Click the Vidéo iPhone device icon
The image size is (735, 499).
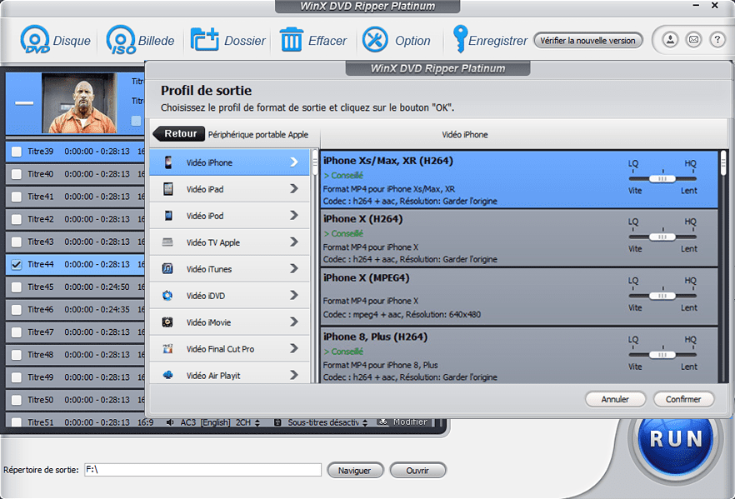coord(167,162)
